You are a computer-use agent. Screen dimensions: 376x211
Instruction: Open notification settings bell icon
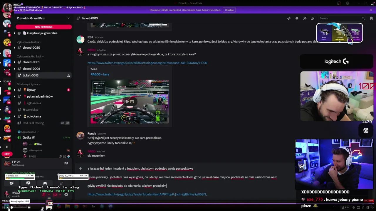tap(297, 18)
